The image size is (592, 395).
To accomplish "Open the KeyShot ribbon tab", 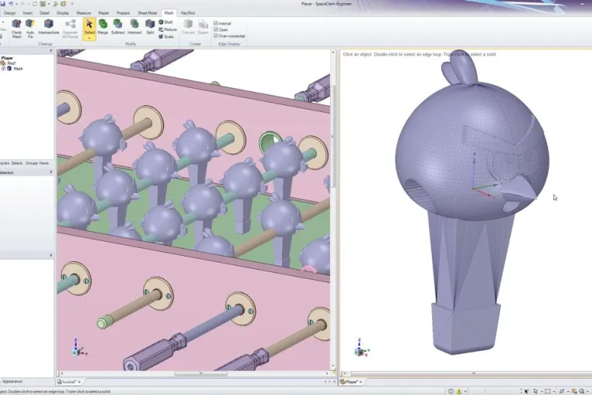I will click(x=188, y=13).
